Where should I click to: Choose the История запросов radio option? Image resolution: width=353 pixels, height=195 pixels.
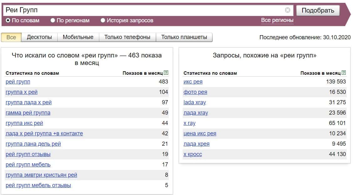(x=103, y=20)
